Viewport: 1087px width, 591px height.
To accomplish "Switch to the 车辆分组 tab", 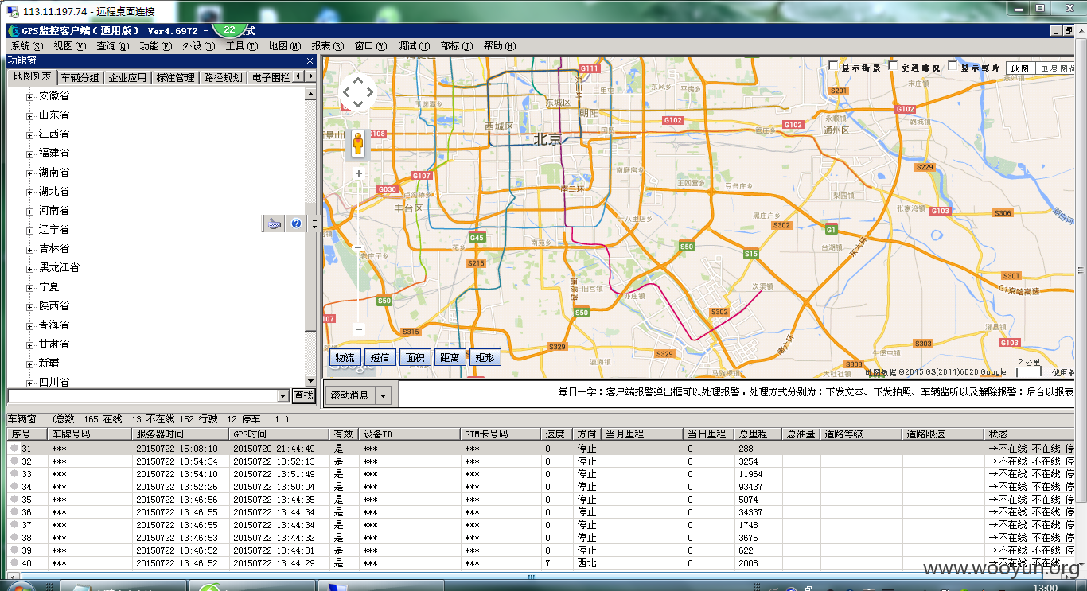I will tap(80, 77).
